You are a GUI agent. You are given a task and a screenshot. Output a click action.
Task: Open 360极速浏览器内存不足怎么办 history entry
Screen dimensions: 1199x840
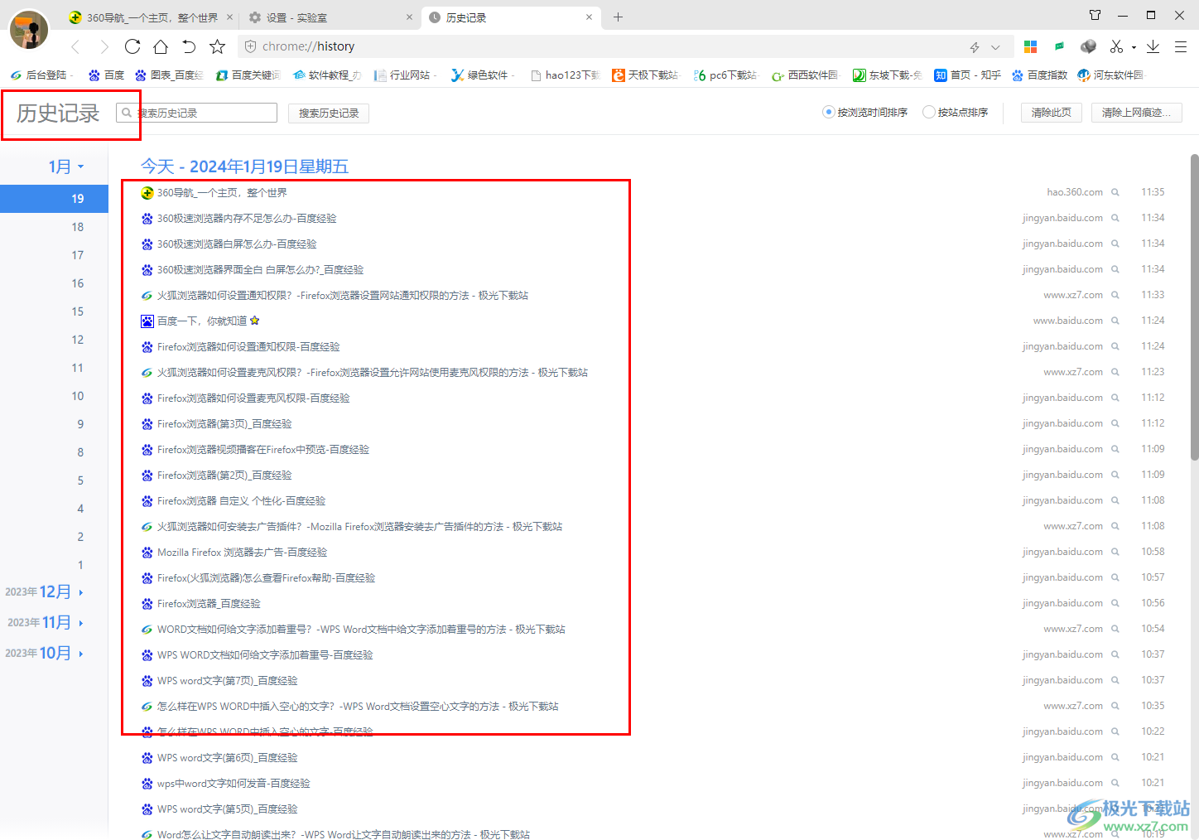[247, 218]
